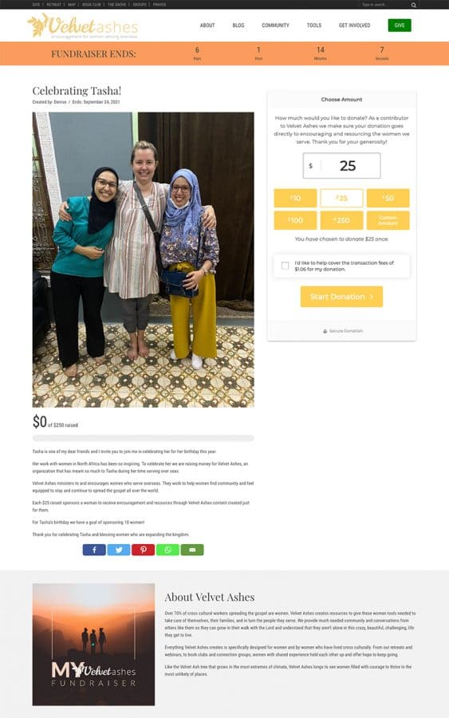Click the Start Donation button
449x718 pixels.
click(341, 297)
